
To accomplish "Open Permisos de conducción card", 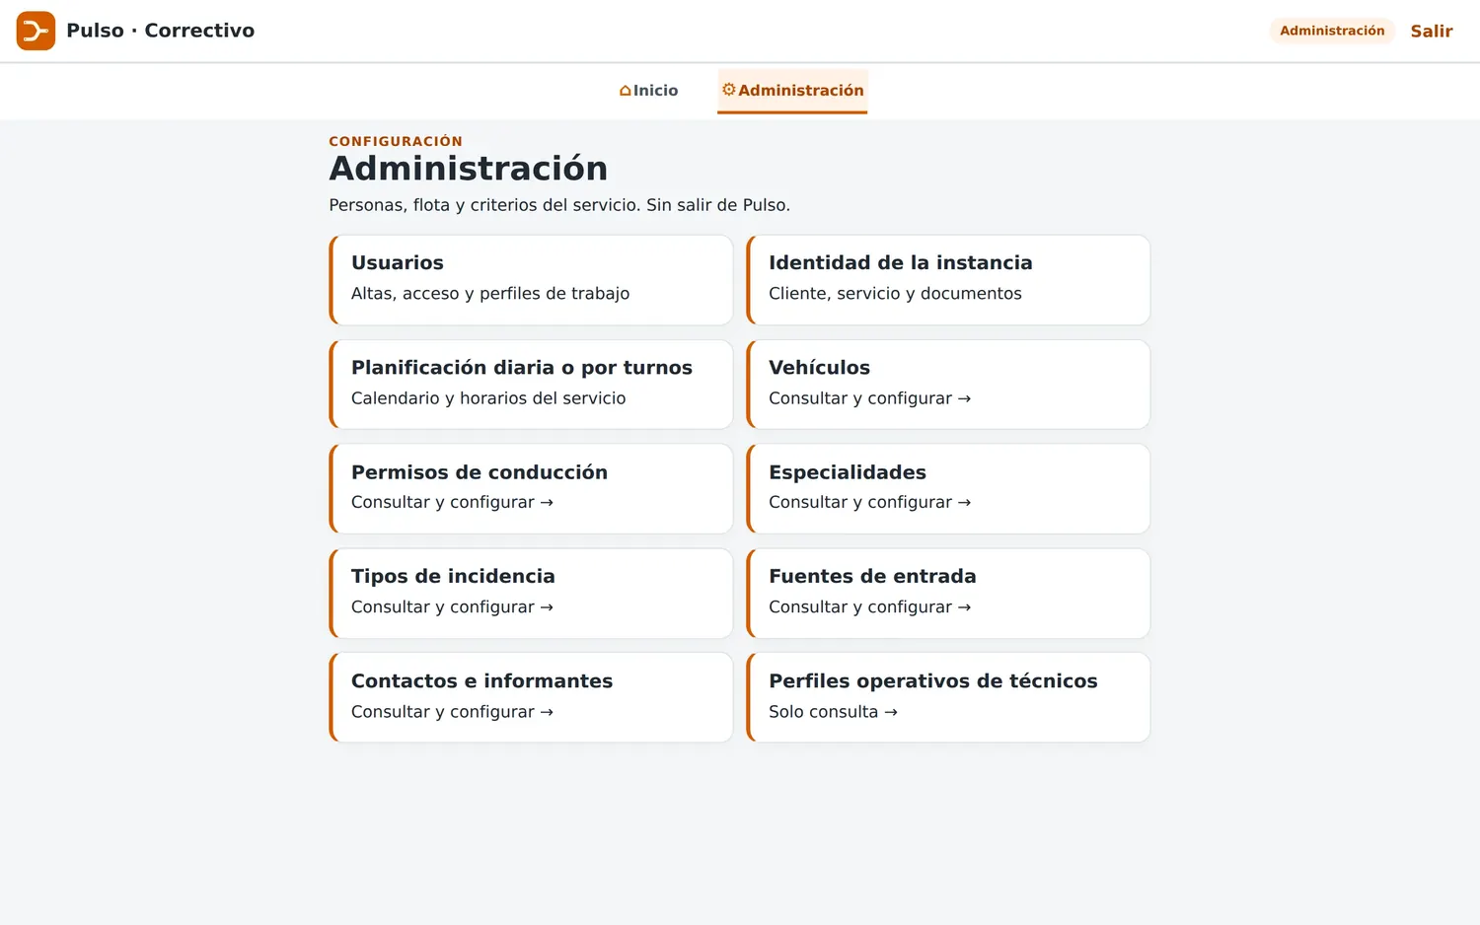I will point(531,489).
